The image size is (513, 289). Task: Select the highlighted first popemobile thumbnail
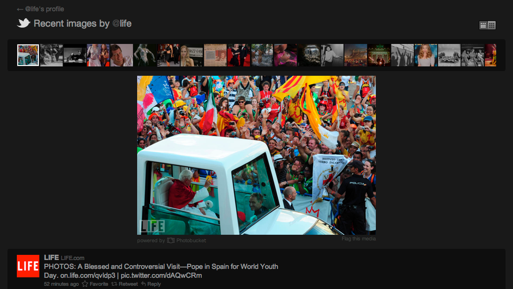tap(28, 55)
